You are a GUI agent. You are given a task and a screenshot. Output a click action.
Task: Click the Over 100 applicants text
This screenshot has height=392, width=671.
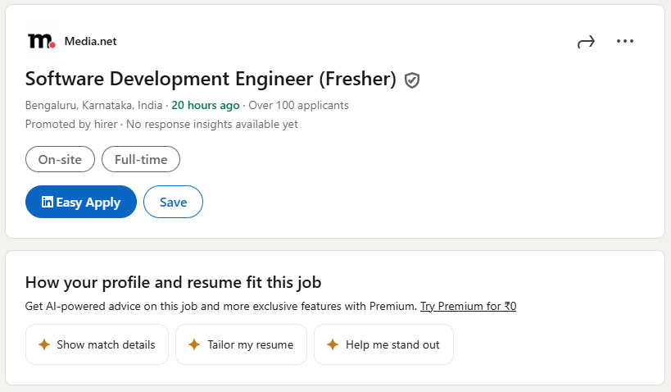[x=298, y=105]
